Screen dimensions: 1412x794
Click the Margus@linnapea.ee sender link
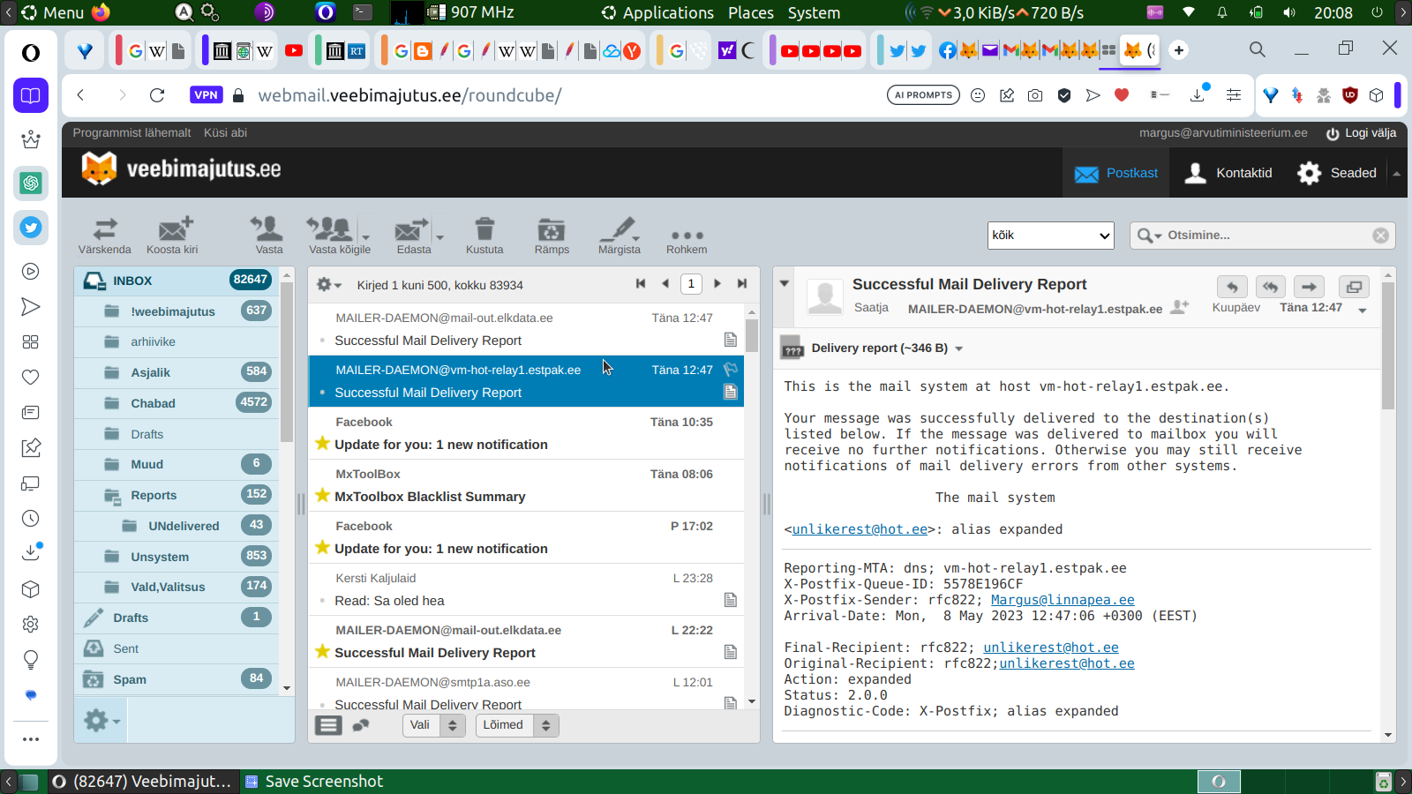tap(1063, 600)
